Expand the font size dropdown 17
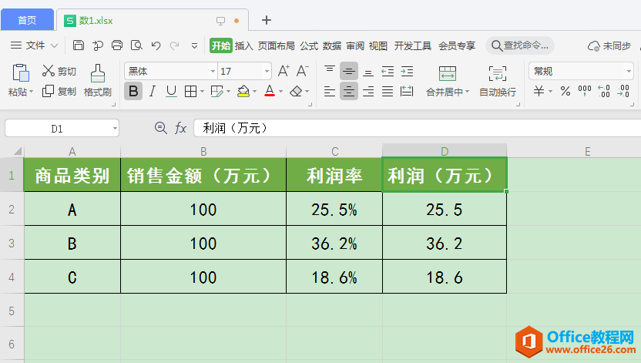The image size is (641, 363). point(267,71)
